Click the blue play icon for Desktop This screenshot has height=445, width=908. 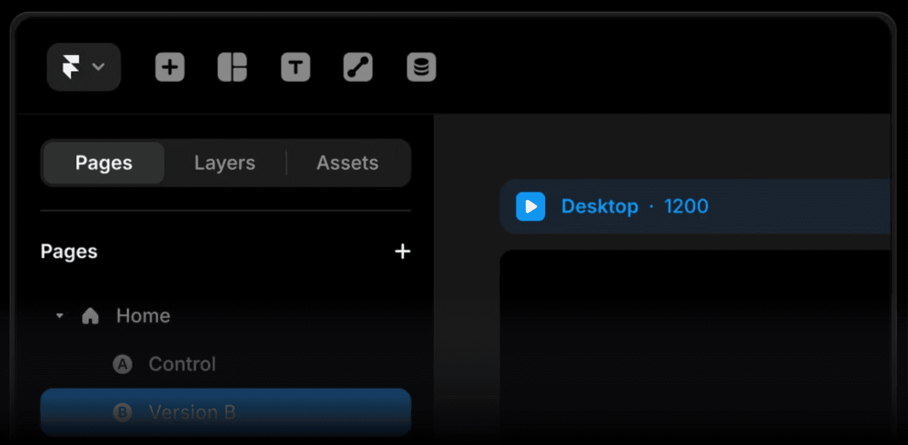pos(530,206)
